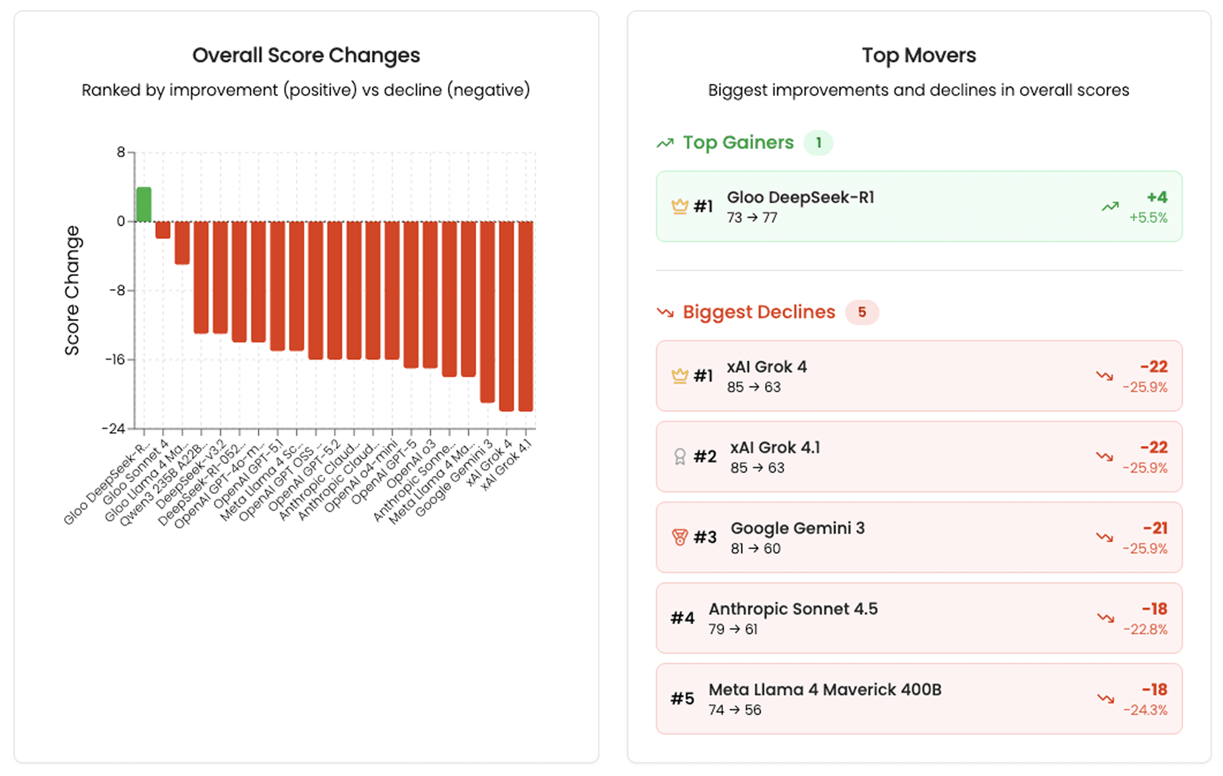Click the small red Gloo Sonnet 4 bar
1223x776 pixels.
coord(163,229)
